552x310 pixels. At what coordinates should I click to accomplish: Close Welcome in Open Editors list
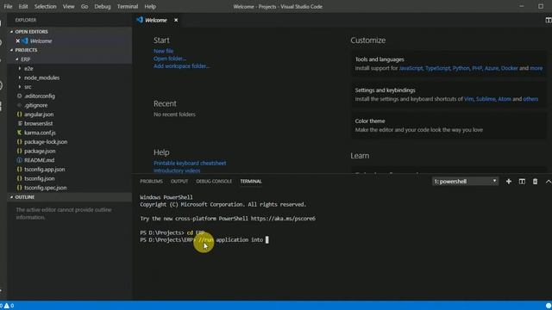tap(17, 40)
